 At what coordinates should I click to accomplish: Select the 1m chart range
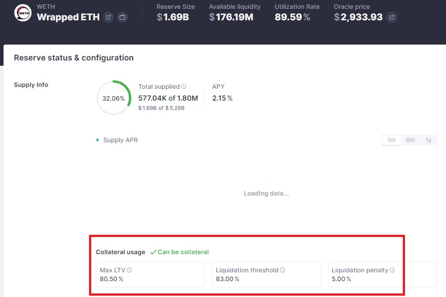pos(391,140)
